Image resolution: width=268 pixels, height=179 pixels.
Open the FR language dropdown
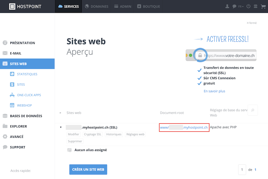pos(241,6)
